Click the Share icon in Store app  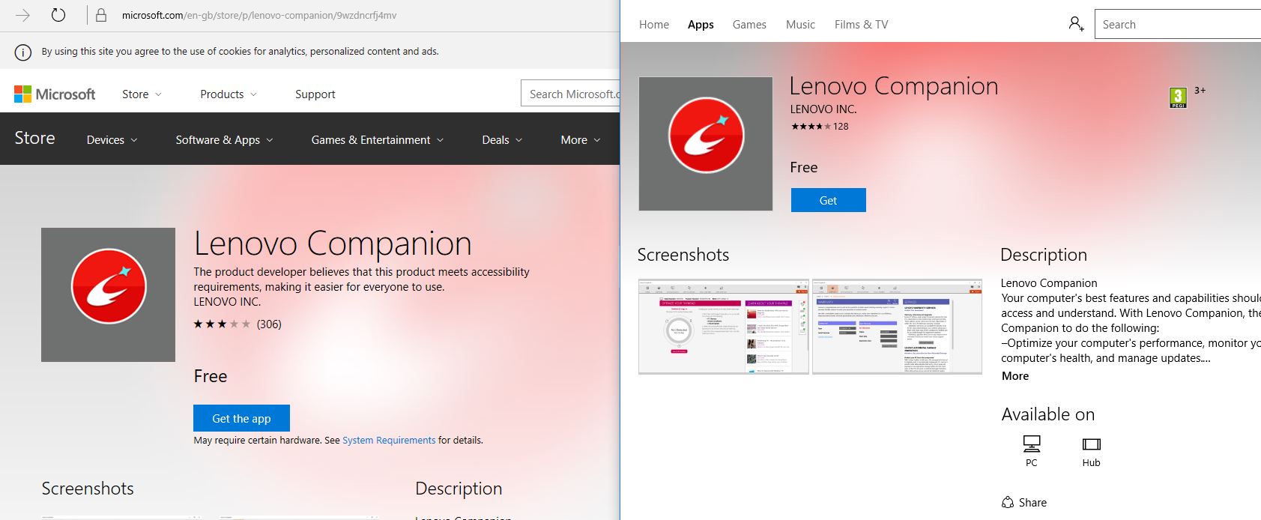pyautogui.click(x=1008, y=503)
